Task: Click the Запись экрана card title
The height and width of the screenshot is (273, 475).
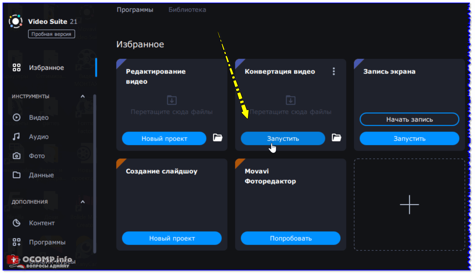Action: [389, 72]
